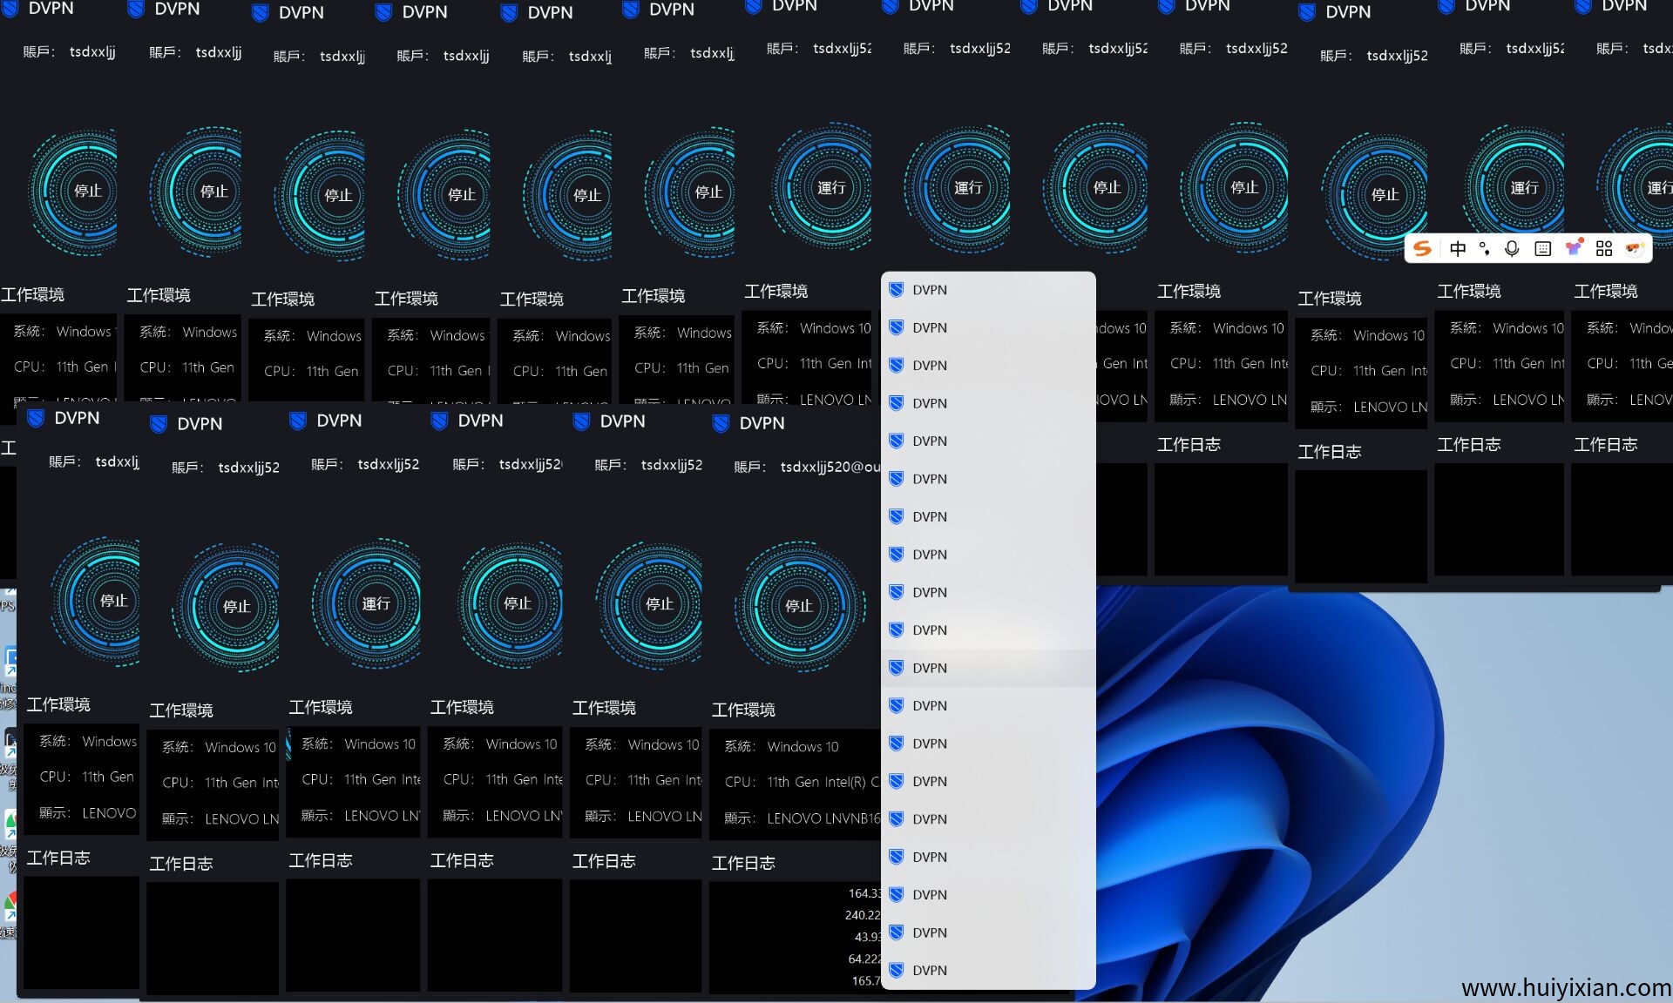Toggle Chinese punctuation mode in Sogou bar

(x=1485, y=249)
